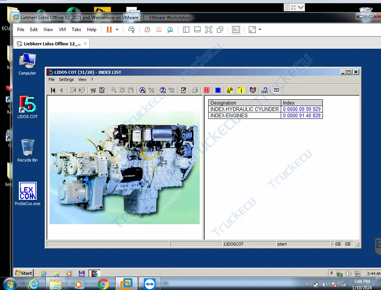Screen dimensions: 381x290
Task: Send Ctrl+Alt+Del to VM icon
Action: 132,30
